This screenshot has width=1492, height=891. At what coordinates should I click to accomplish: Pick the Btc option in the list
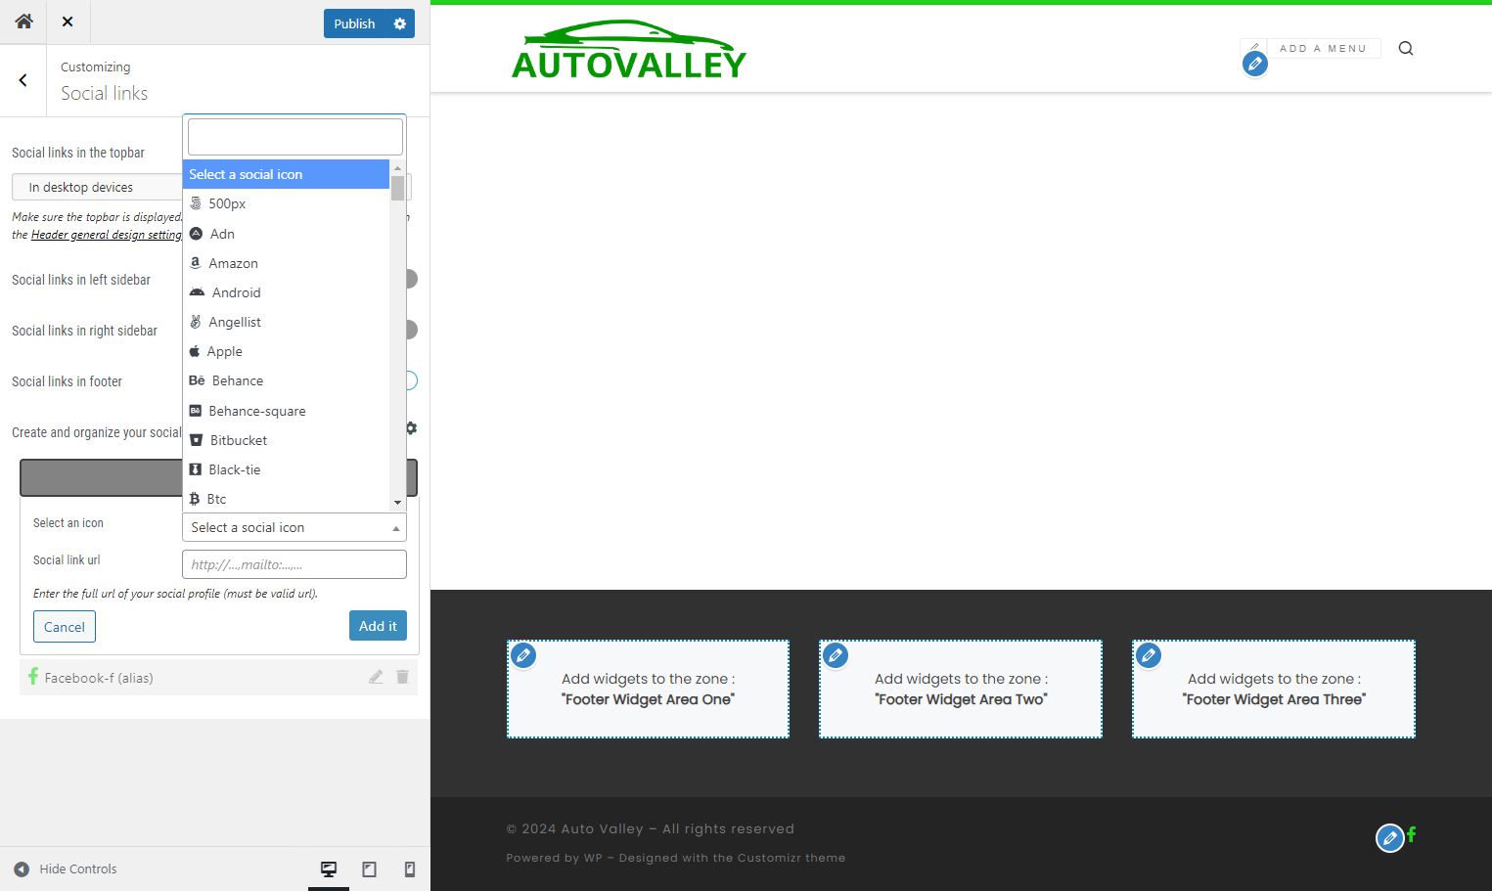click(x=286, y=499)
